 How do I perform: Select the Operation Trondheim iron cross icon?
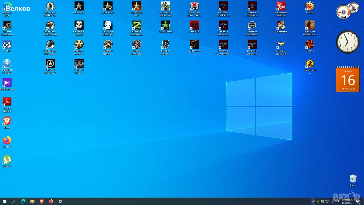point(252,28)
